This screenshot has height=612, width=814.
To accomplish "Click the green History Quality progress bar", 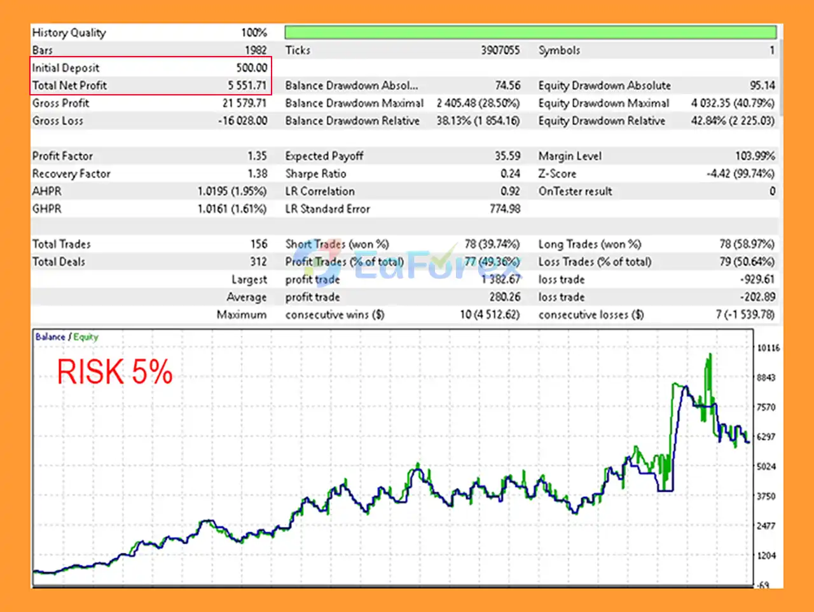I will click(530, 32).
